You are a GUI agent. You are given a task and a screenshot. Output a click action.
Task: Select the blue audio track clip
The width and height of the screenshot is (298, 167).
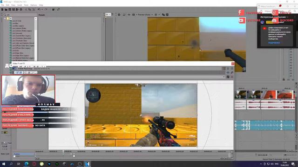[265, 125]
